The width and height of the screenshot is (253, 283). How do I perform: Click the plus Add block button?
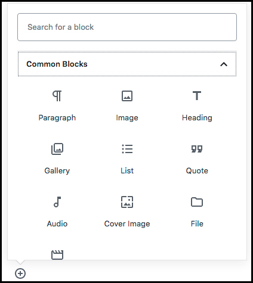(20, 273)
